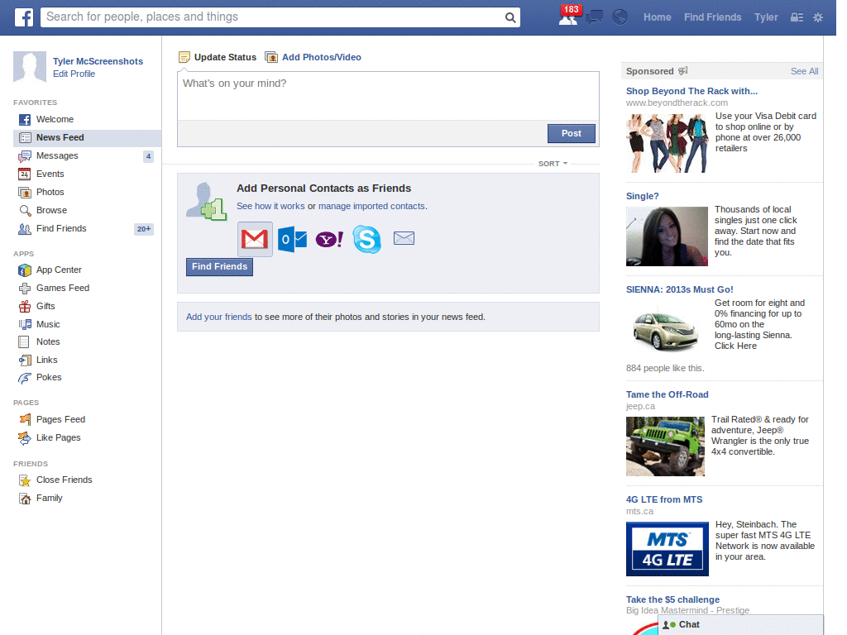
Task: Click the profile picture thumbnail
Action: click(30, 67)
